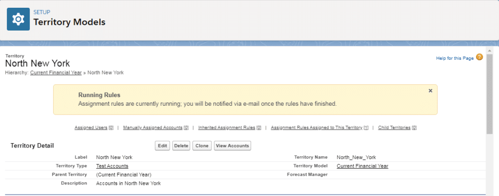499x196 pixels.
Task: Jump to Assigned Users section
Action: pos(94,128)
